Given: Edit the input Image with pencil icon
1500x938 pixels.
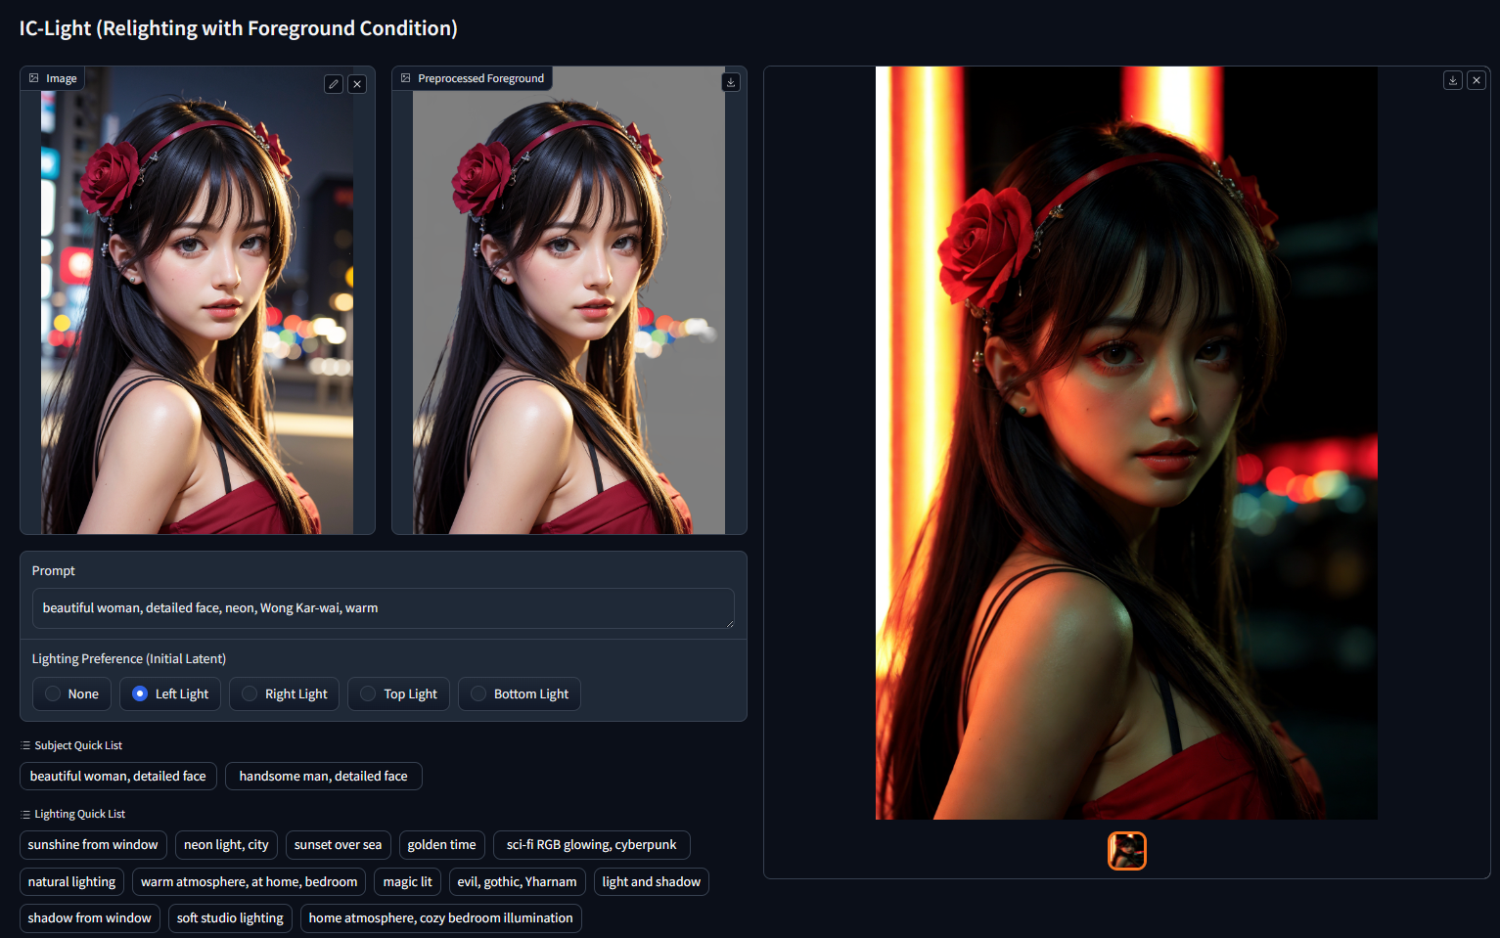Looking at the screenshot, I should 334,84.
